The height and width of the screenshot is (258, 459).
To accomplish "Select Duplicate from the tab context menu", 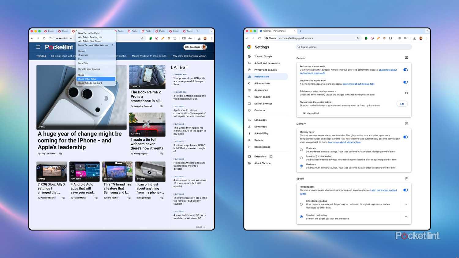I will coord(83,55).
